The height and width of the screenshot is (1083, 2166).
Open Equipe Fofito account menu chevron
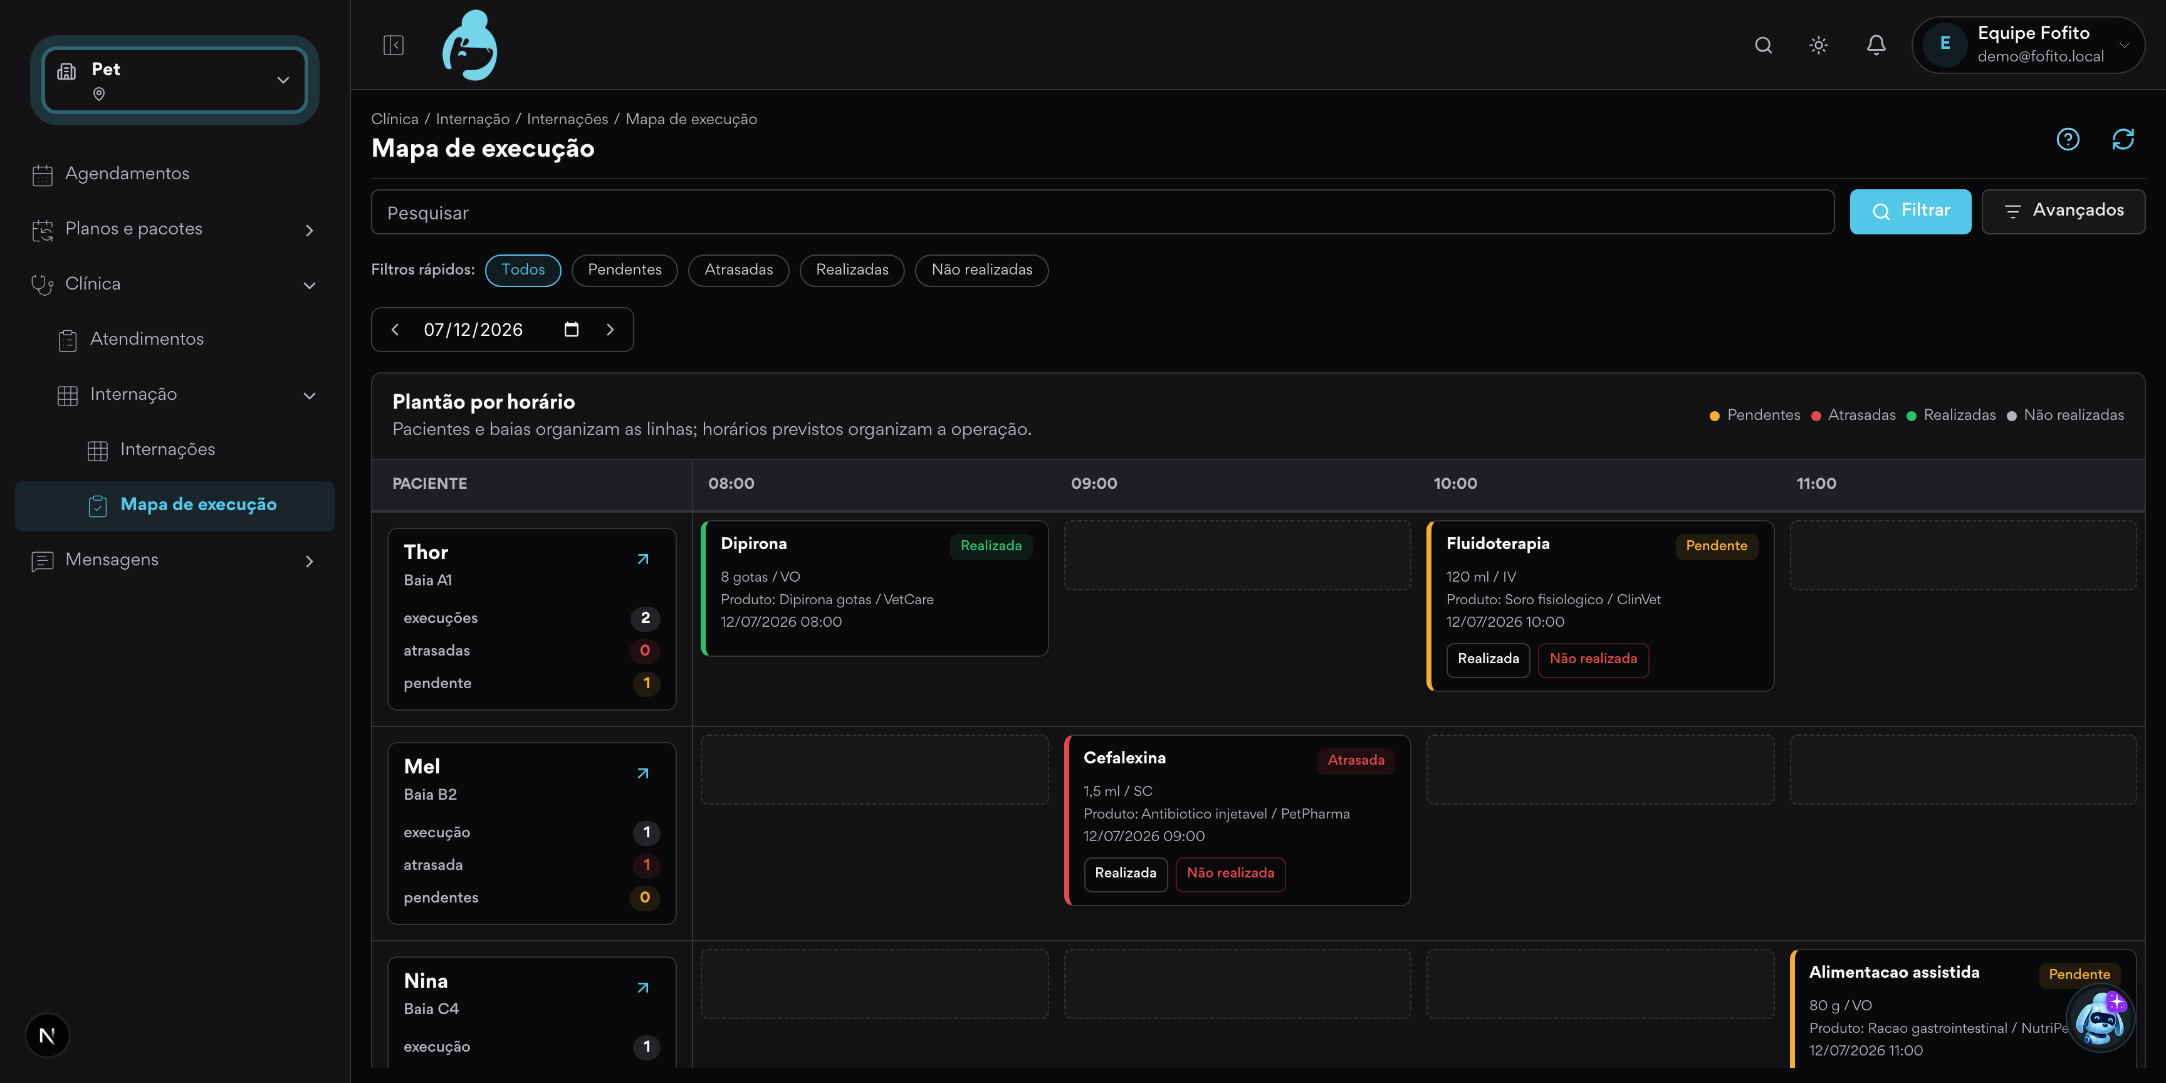[2124, 44]
